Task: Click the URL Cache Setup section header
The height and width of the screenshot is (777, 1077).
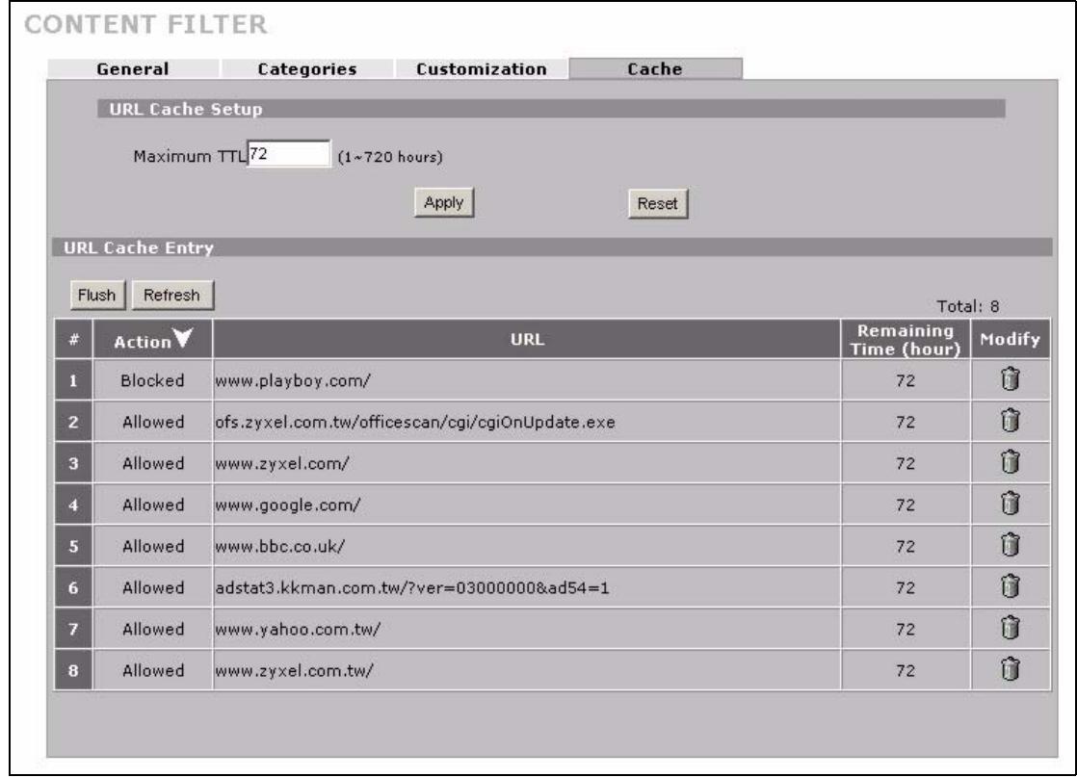Action: click(551, 109)
